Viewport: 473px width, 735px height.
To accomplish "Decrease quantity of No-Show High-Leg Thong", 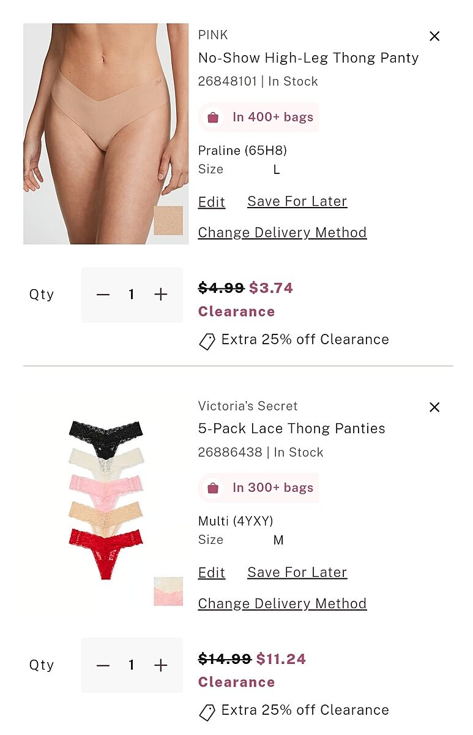I will pos(103,295).
